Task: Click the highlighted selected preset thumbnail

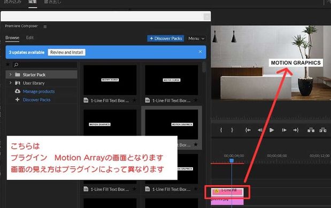Action: pos(172,125)
